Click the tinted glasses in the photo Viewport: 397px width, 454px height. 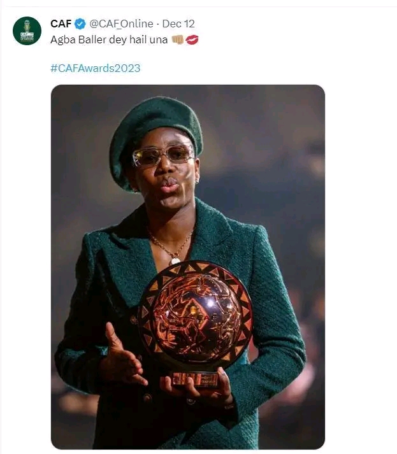pos(163,155)
